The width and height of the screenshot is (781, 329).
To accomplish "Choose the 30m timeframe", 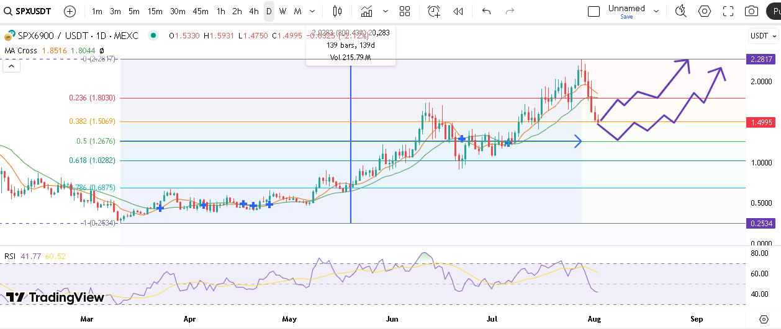I will coord(178,11).
